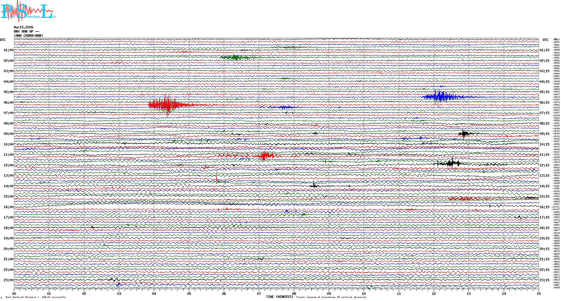Image resolution: width=561 pixels, height=301 pixels.
Task: Click the green event burst below the 01:00 row
Action: pyautogui.click(x=236, y=58)
